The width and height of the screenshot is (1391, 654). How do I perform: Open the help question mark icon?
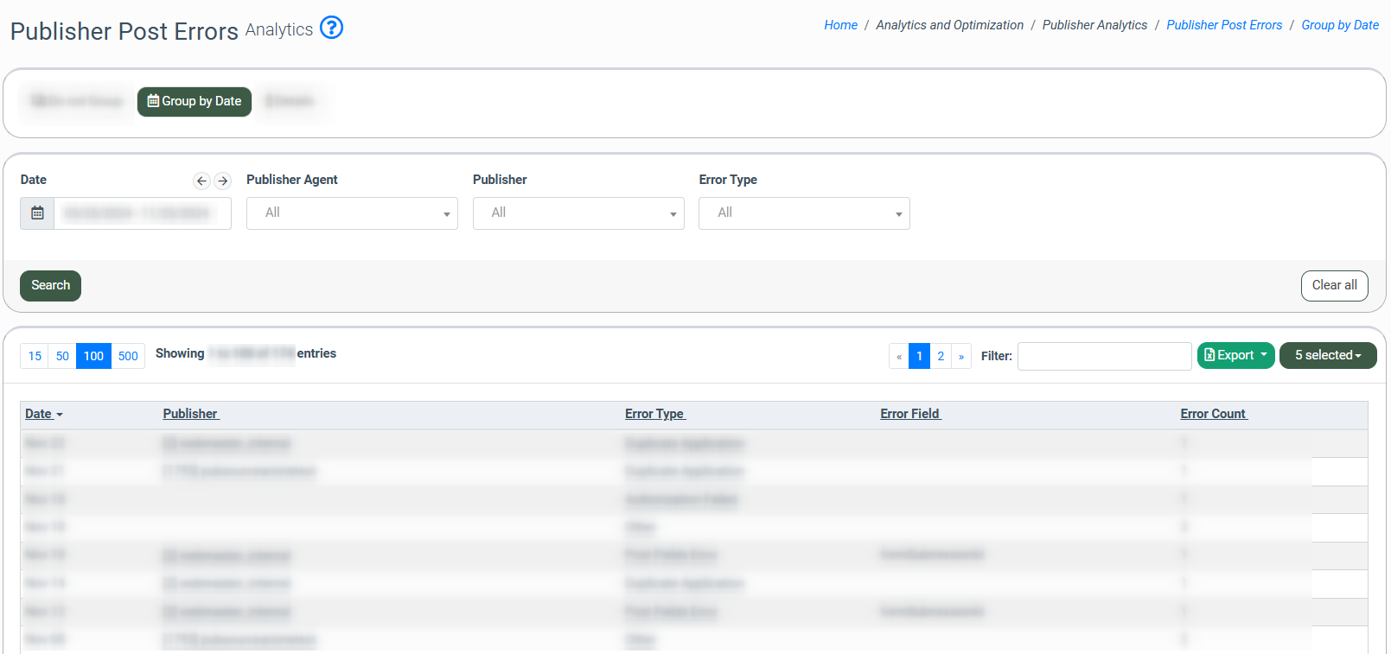331,28
